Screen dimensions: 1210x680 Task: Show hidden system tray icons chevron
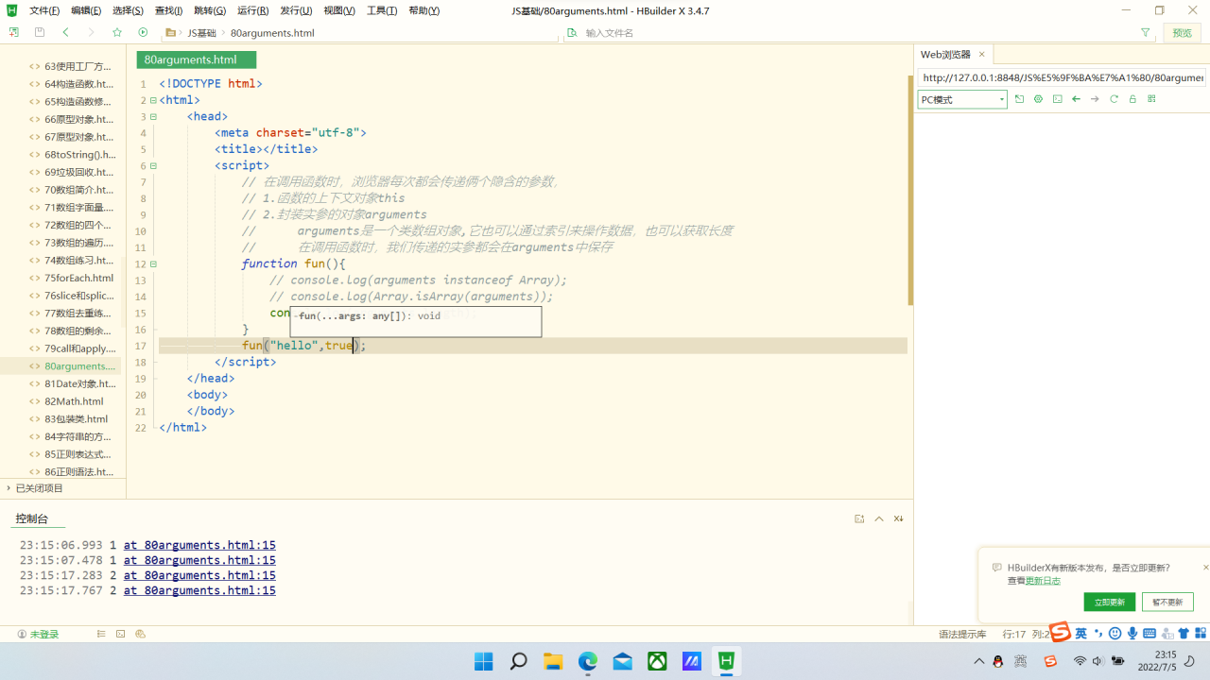[979, 661]
